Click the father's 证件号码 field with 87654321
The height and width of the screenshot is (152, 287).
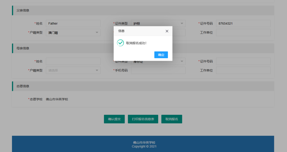tap(243, 23)
